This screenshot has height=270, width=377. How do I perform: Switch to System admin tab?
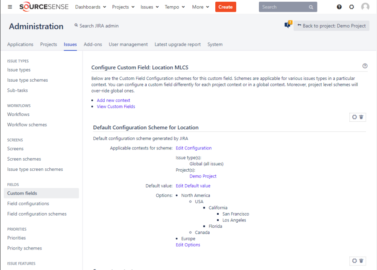(x=215, y=44)
